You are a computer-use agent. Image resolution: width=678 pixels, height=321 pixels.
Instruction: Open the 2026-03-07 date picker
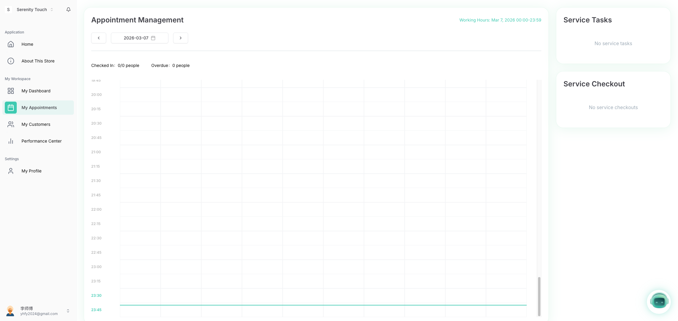[136, 38]
